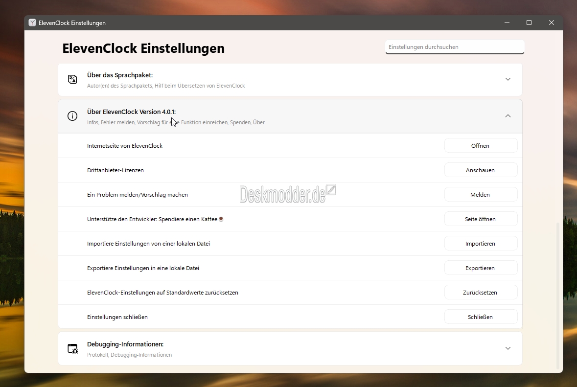The image size is (577, 387).
Task: Click the Importieren button
Action: click(x=481, y=244)
